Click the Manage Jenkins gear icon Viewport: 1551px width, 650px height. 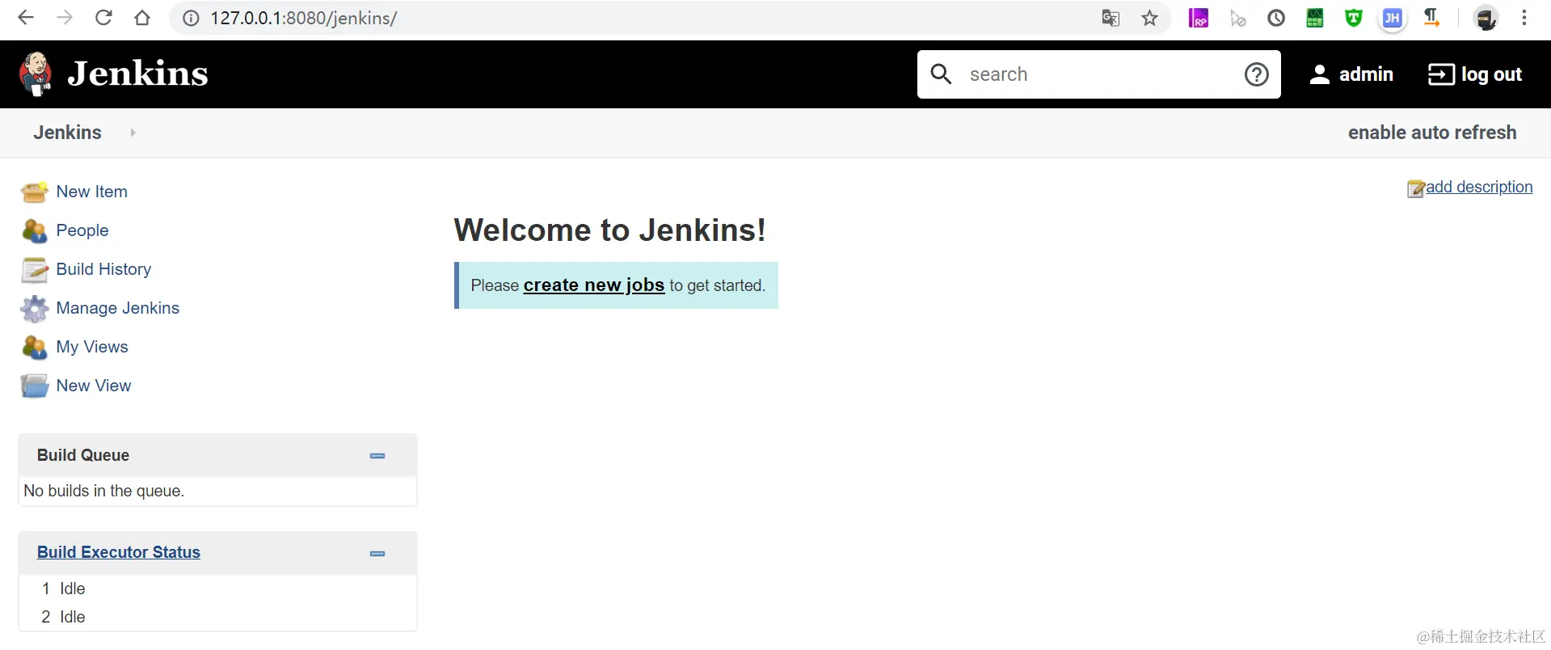pos(34,309)
